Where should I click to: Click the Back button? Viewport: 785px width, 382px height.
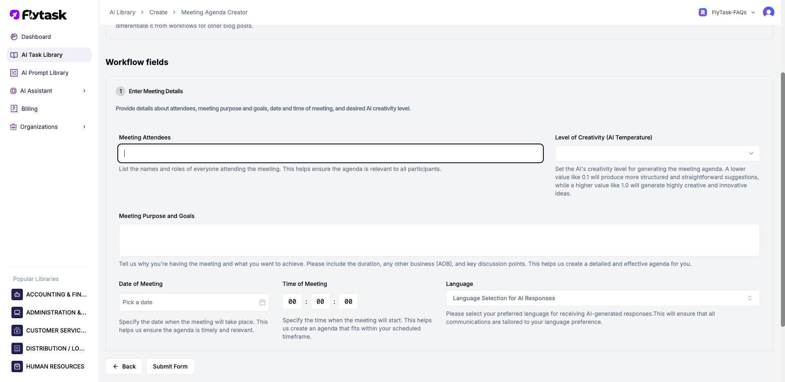[124, 366]
